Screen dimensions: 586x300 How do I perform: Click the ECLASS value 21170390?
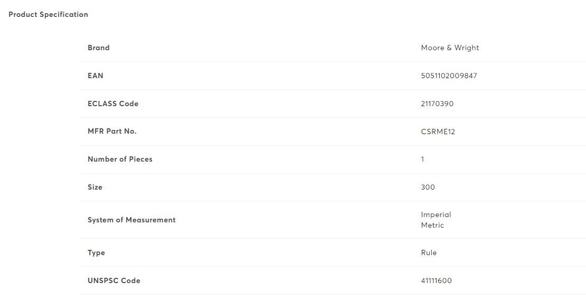437,104
